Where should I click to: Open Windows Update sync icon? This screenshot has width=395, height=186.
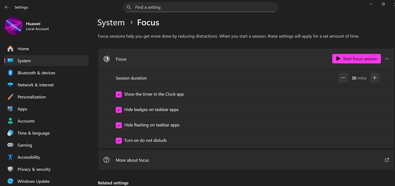[x=10, y=181]
